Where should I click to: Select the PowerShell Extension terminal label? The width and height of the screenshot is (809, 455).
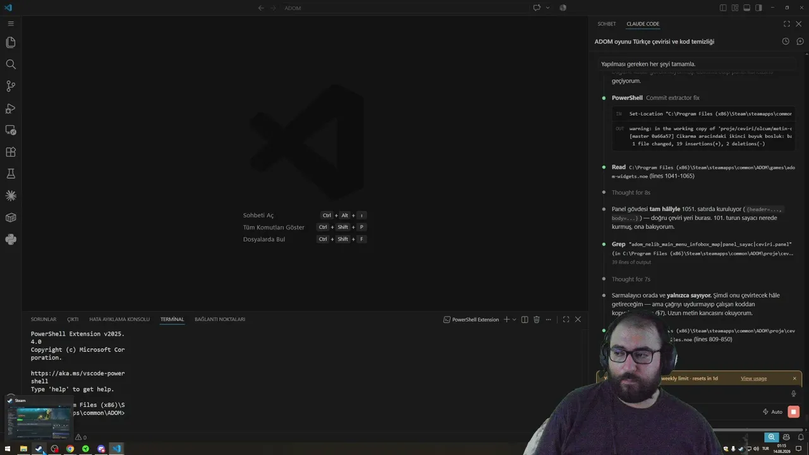[x=471, y=320]
